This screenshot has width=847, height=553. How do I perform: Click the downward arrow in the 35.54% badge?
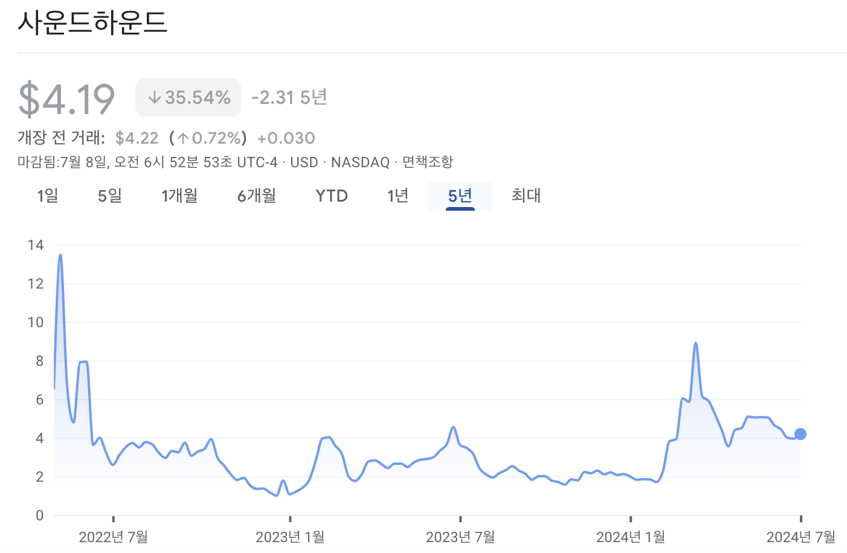(x=155, y=96)
